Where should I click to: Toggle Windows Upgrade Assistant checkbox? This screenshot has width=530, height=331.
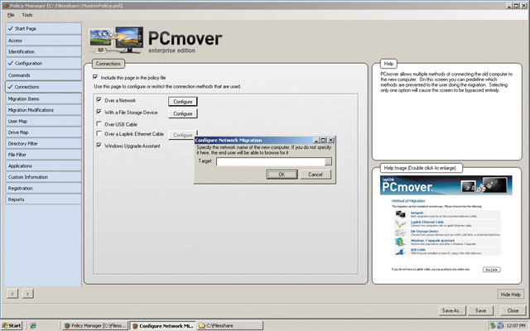tap(99, 146)
